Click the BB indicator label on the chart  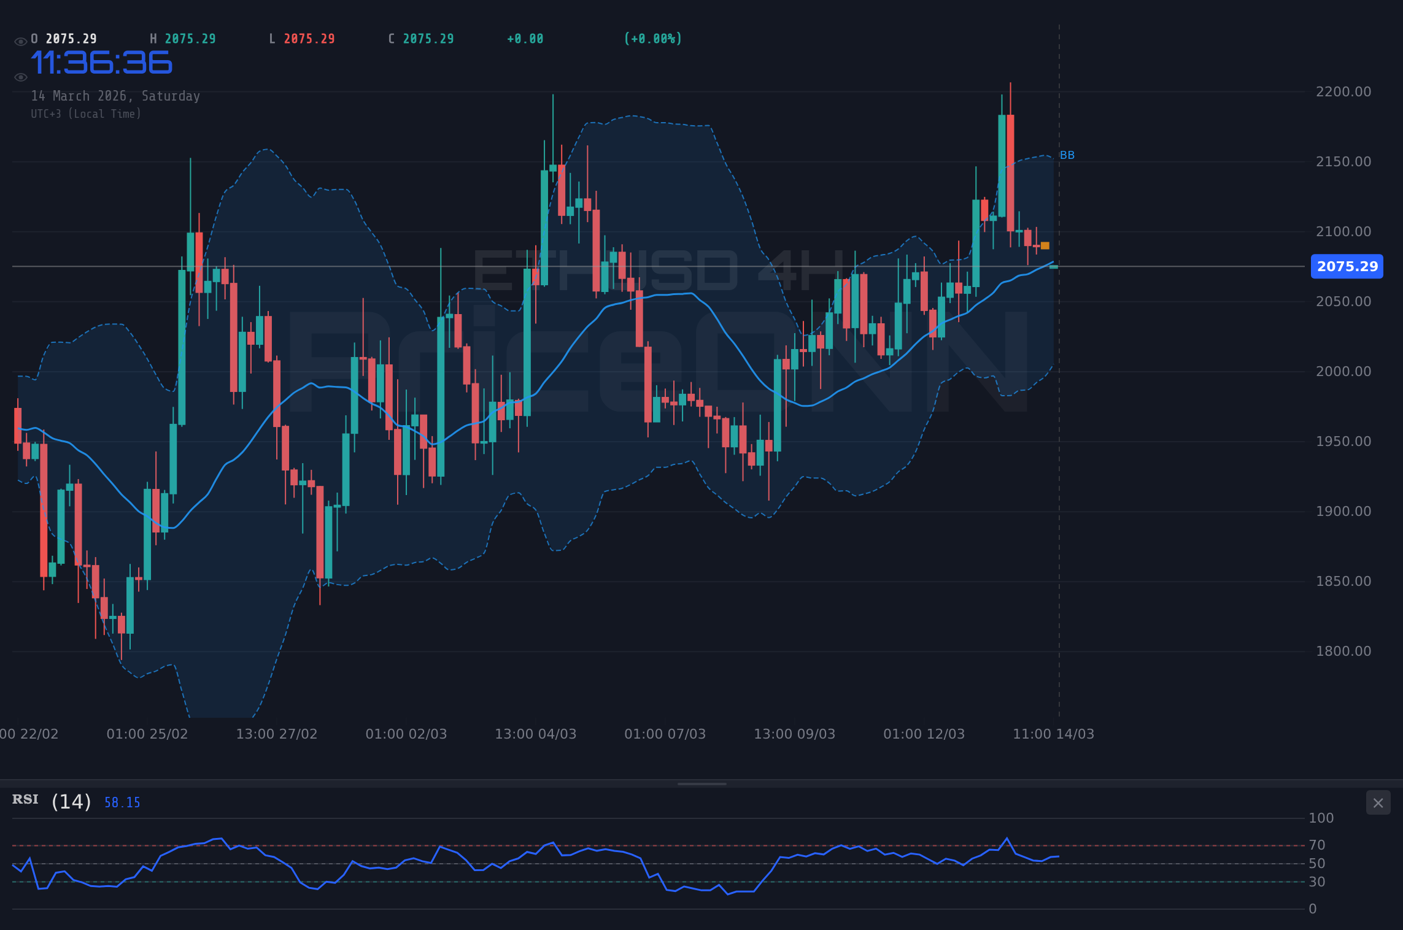click(x=1066, y=155)
